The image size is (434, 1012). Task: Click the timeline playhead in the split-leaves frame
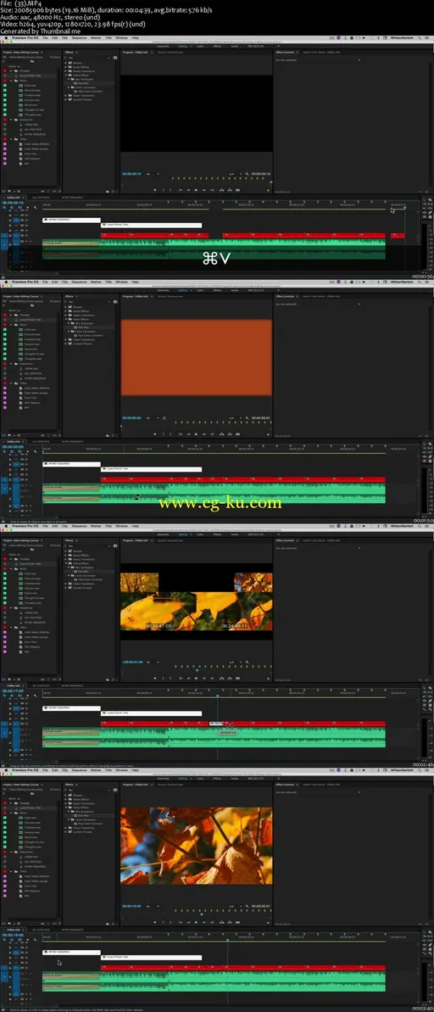click(217, 695)
